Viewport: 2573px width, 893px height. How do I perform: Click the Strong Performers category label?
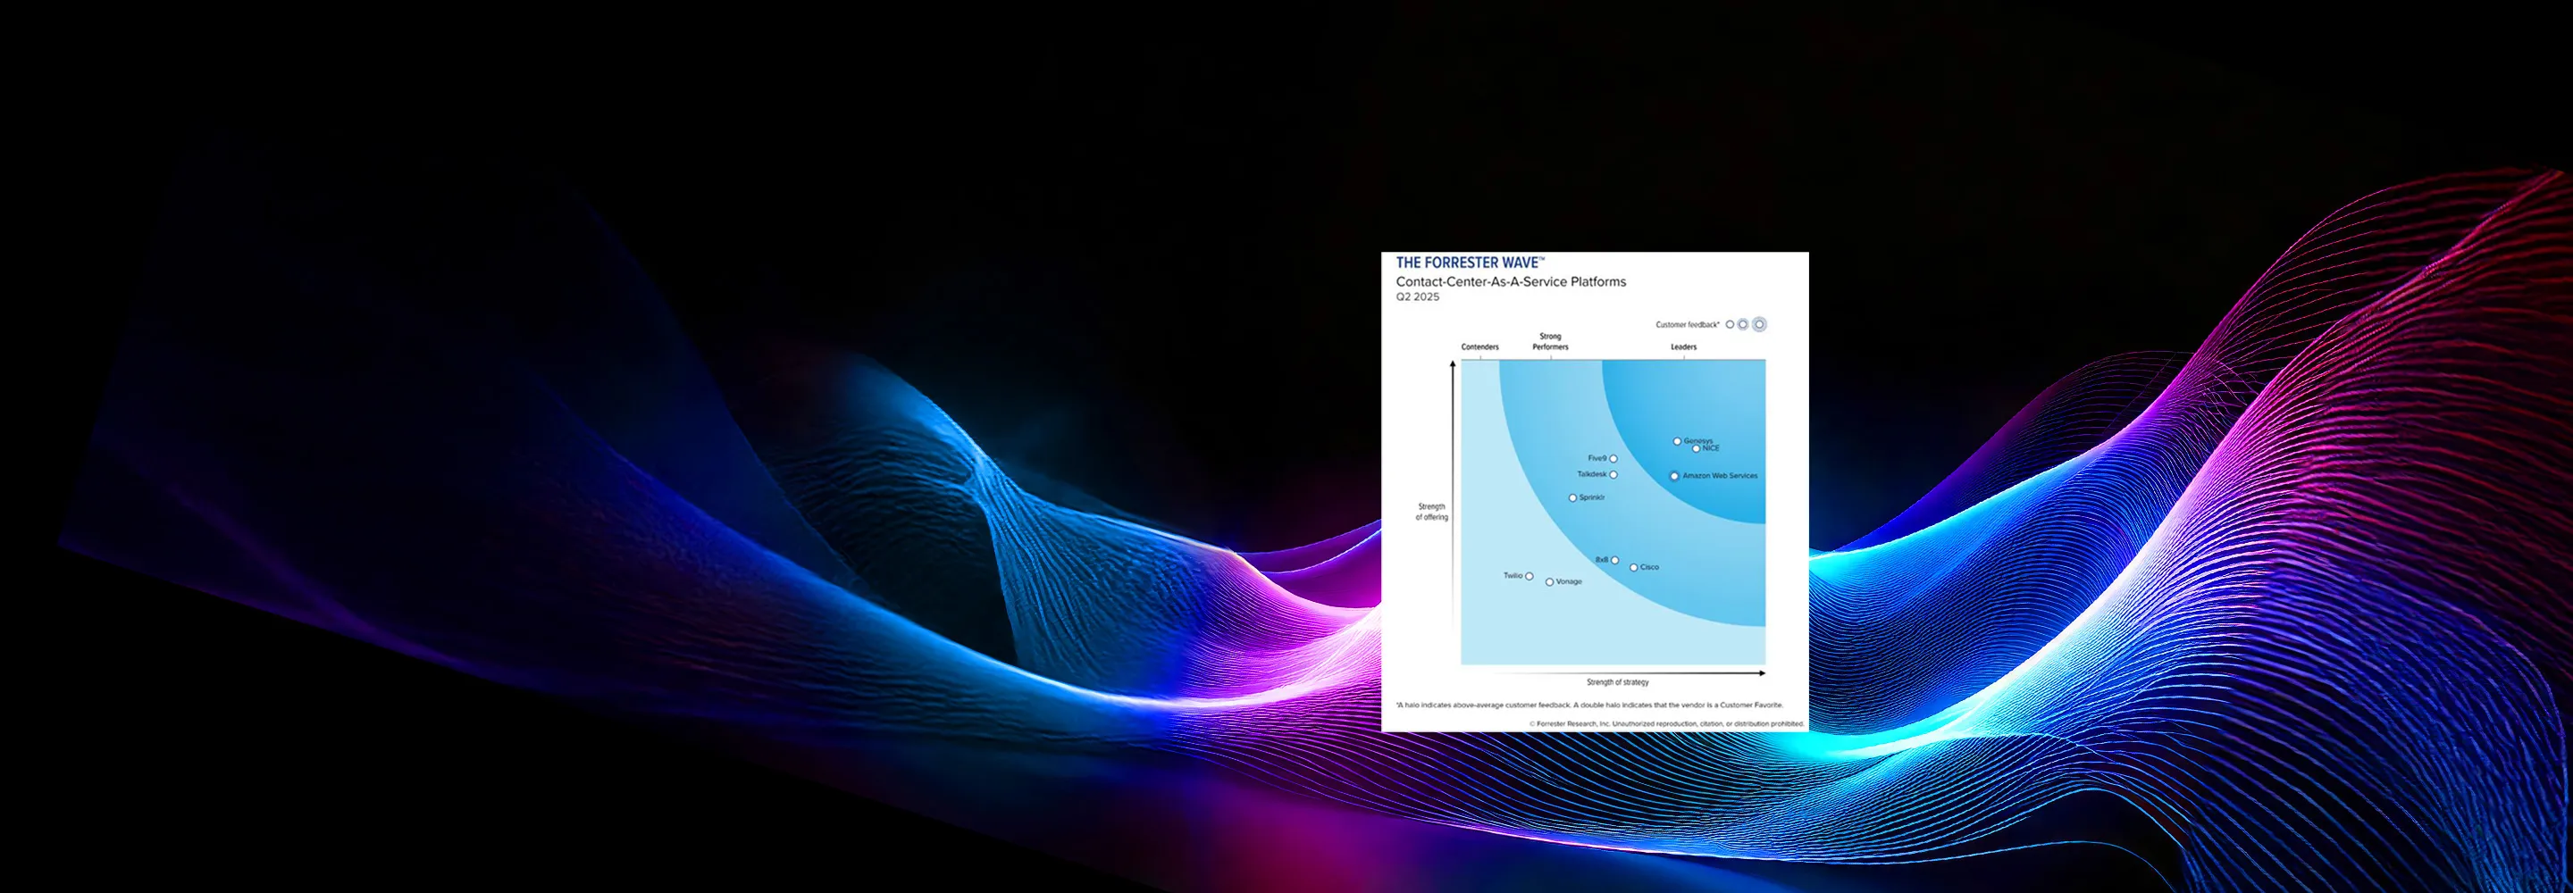[x=1550, y=342]
